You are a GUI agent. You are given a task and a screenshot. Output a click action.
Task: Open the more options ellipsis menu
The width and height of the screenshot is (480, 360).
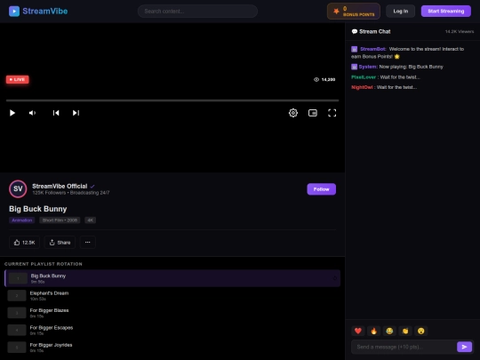[x=87, y=243]
